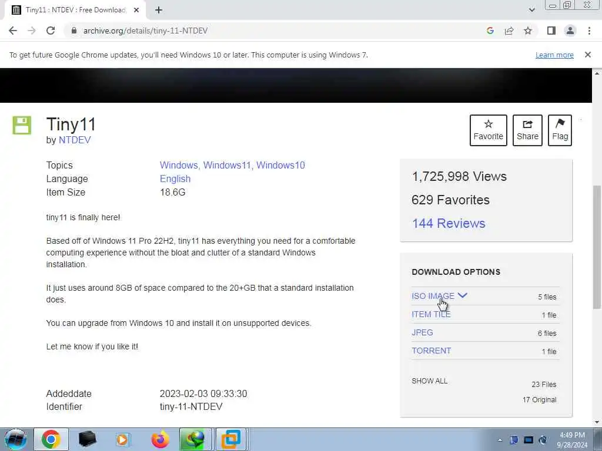Select the Tiny11 : NTDEV tab

click(75, 11)
